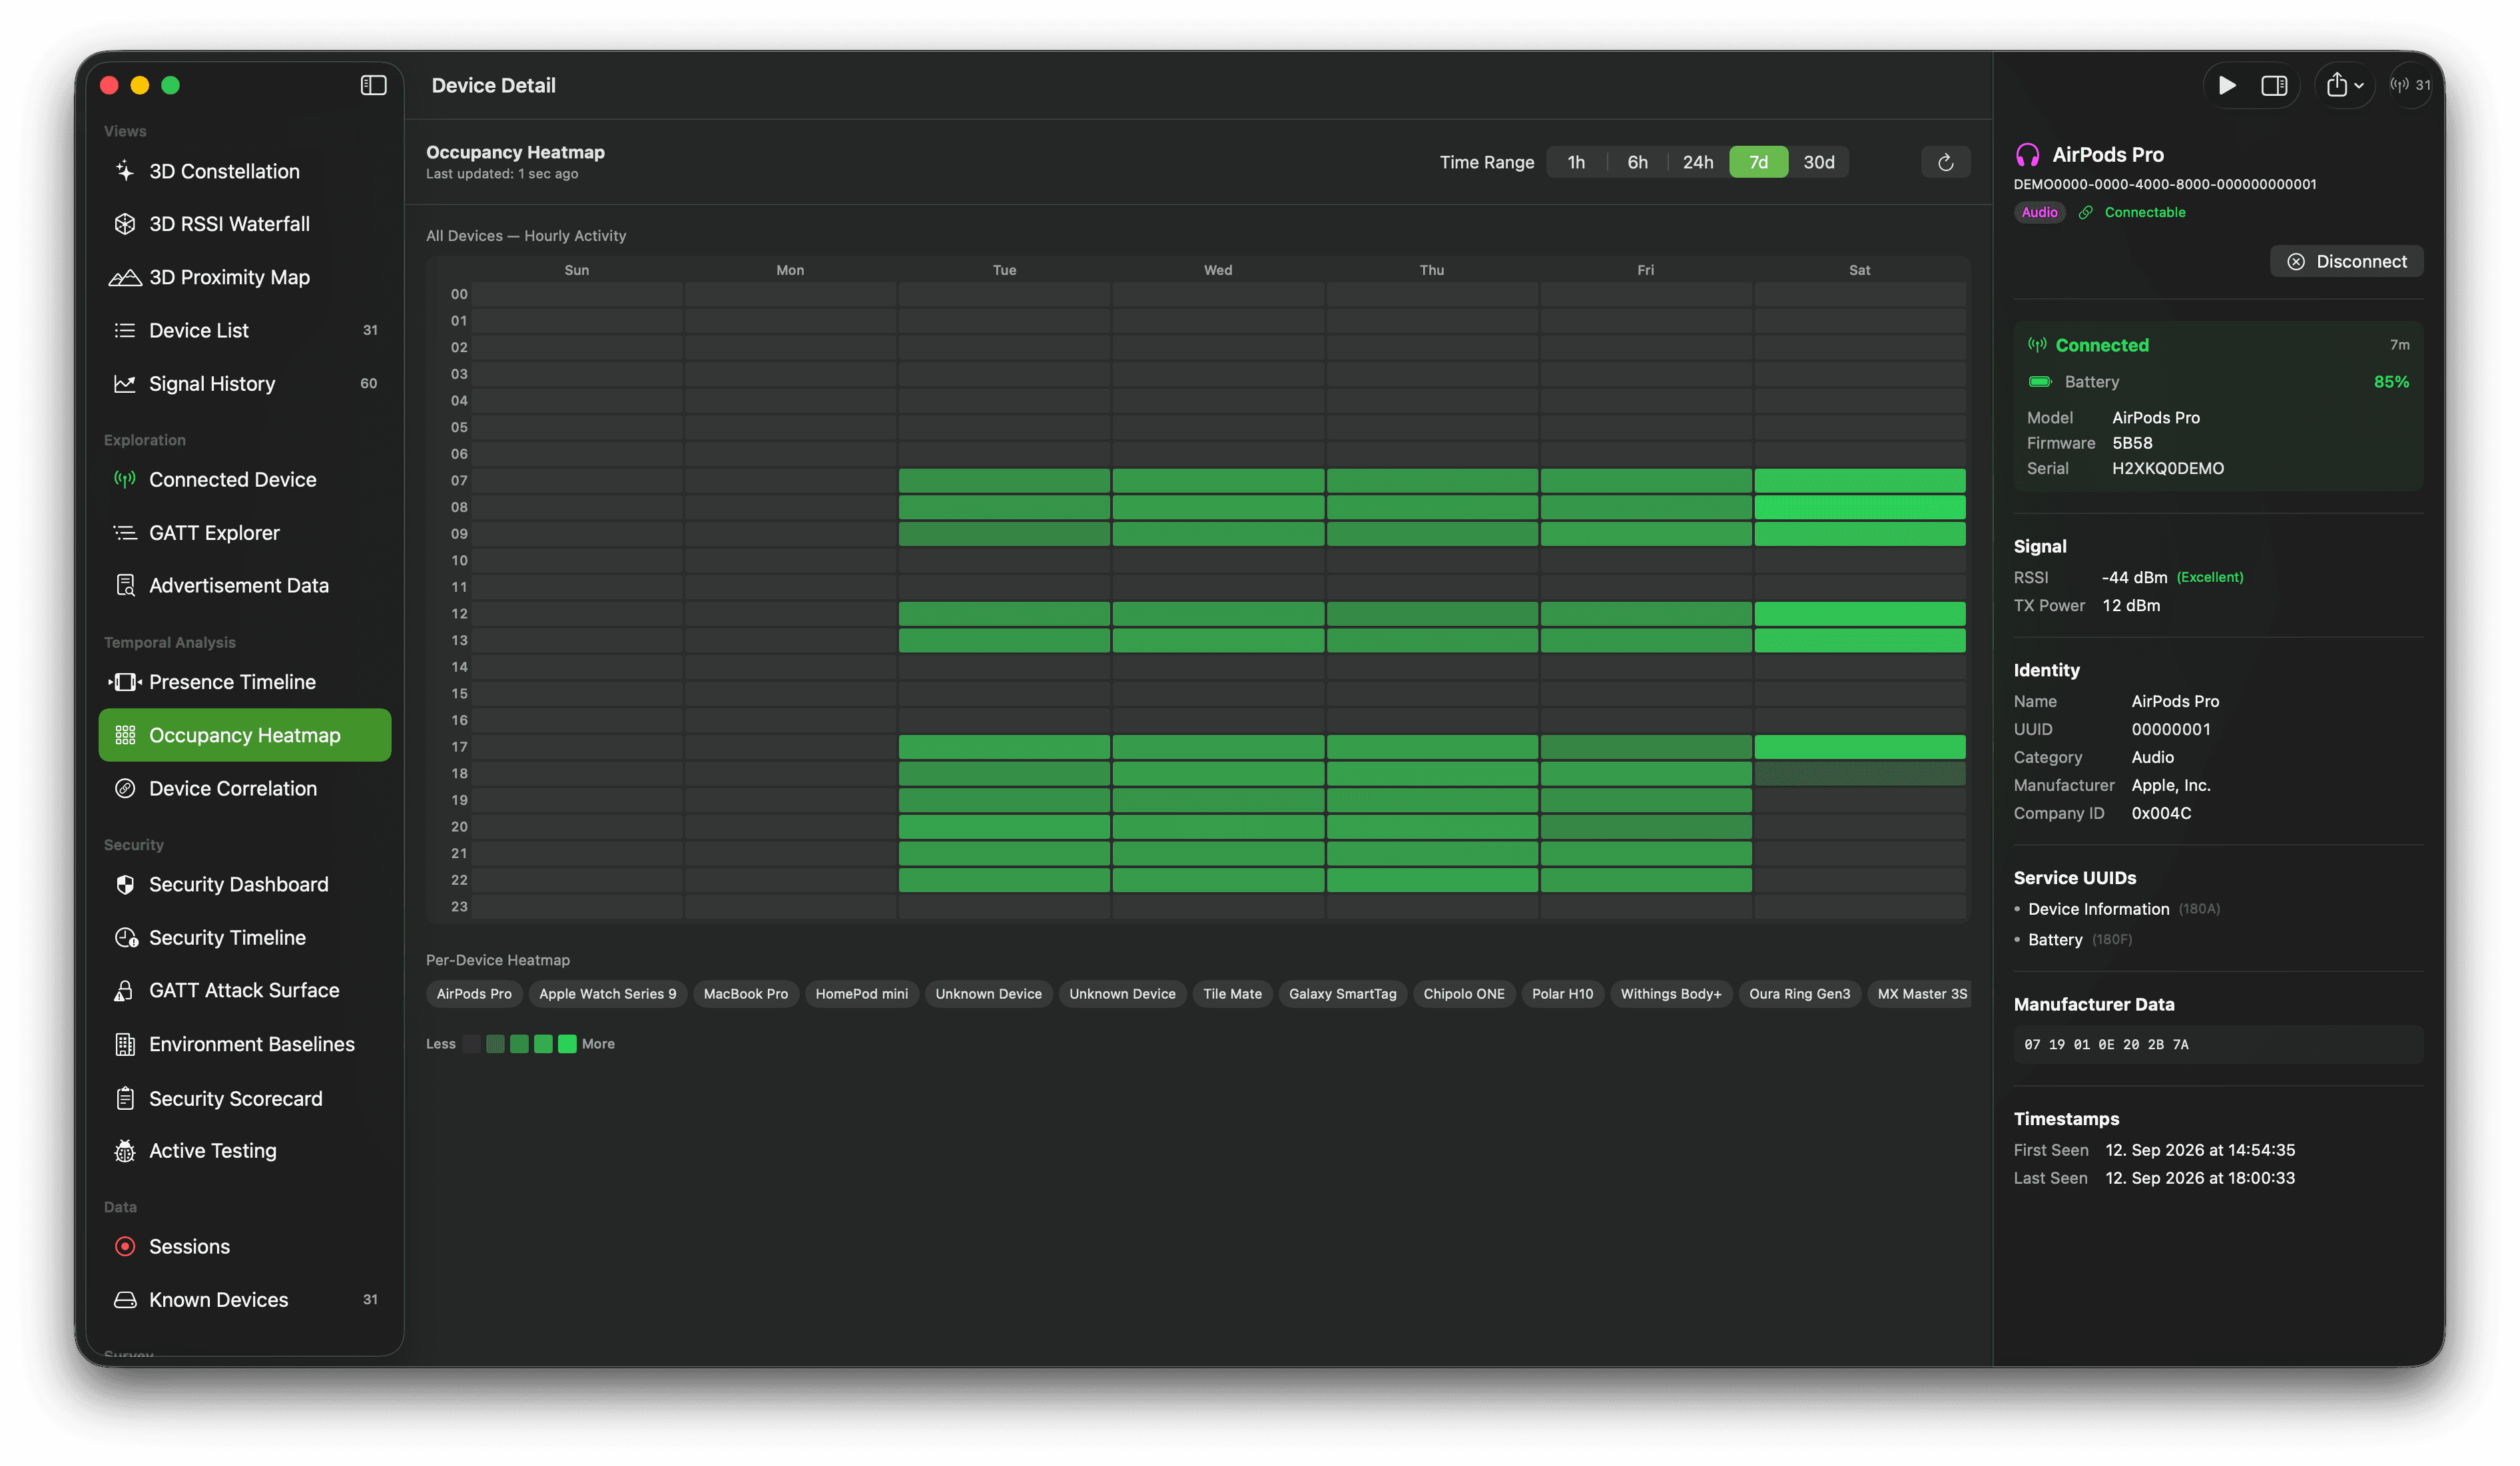Screen dimensions: 2520x1466
Task: Select the MX Master 3S chip
Action: [x=1921, y=993]
